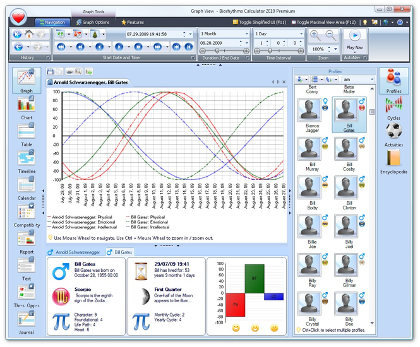
Task: Click the Play Nav button
Action: click(355, 40)
